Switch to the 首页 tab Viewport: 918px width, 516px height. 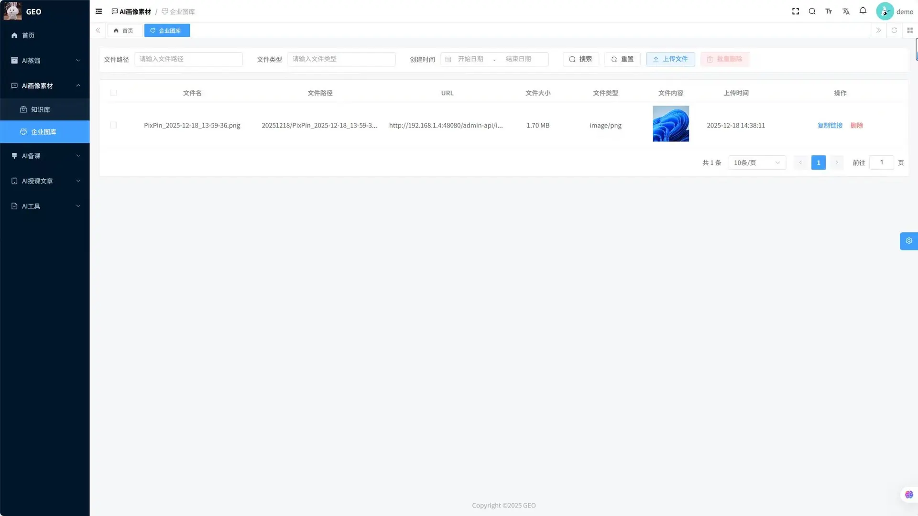click(x=124, y=31)
